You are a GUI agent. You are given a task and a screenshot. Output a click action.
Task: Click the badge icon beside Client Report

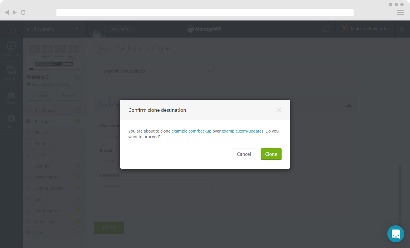[x=78, y=210]
